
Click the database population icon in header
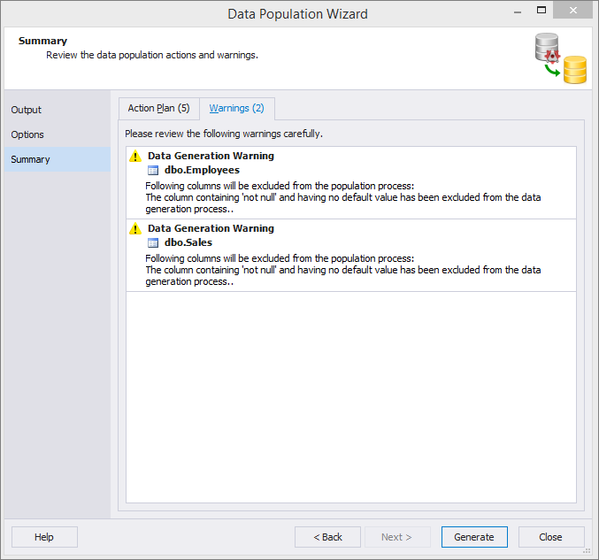(560, 58)
